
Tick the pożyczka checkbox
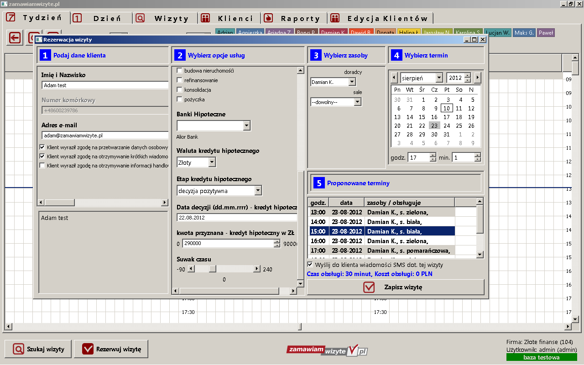[x=179, y=99]
